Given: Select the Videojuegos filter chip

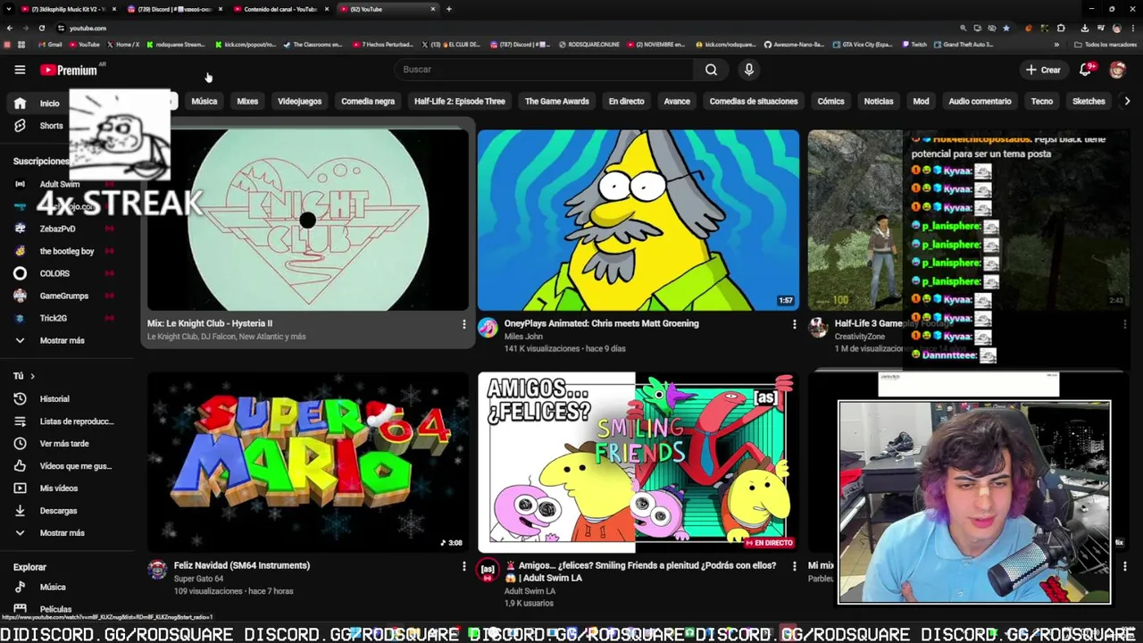Looking at the screenshot, I should click(299, 101).
